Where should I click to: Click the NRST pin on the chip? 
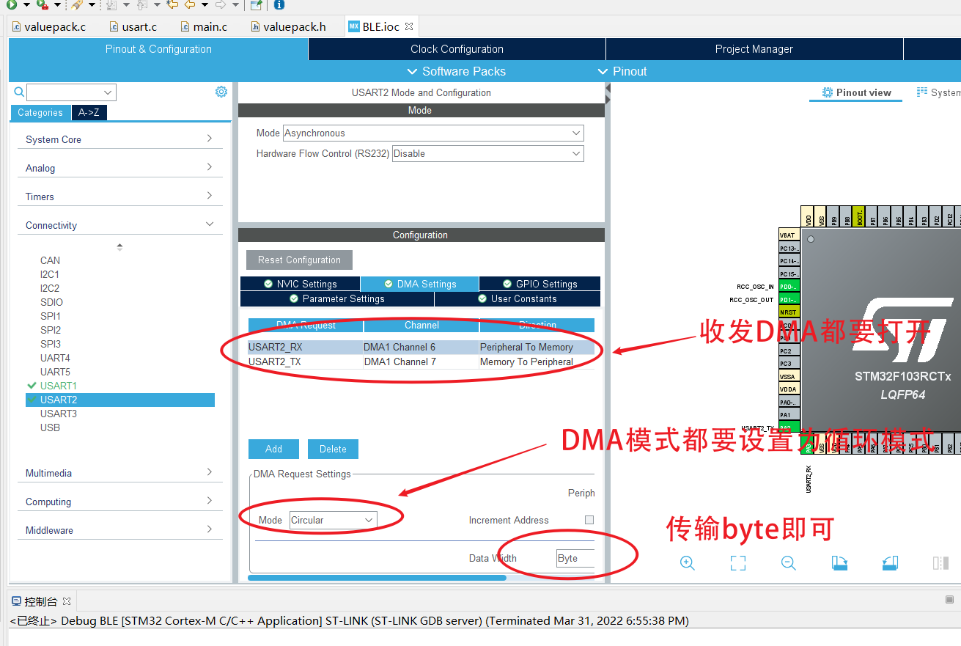(x=789, y=312)
